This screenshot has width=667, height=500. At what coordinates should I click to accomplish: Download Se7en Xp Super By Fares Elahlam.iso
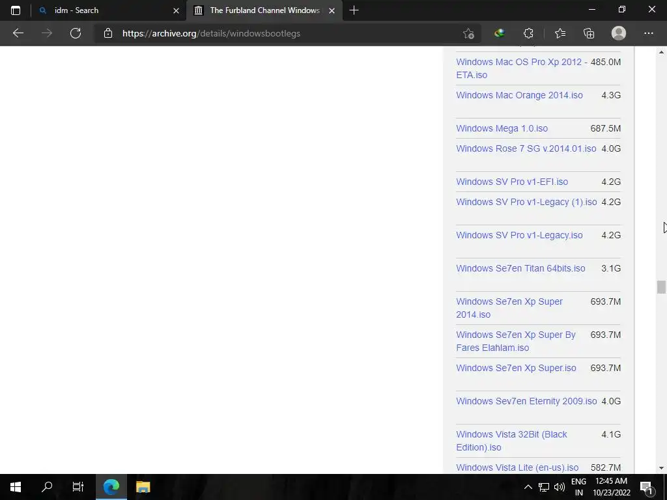pos(516,341)
